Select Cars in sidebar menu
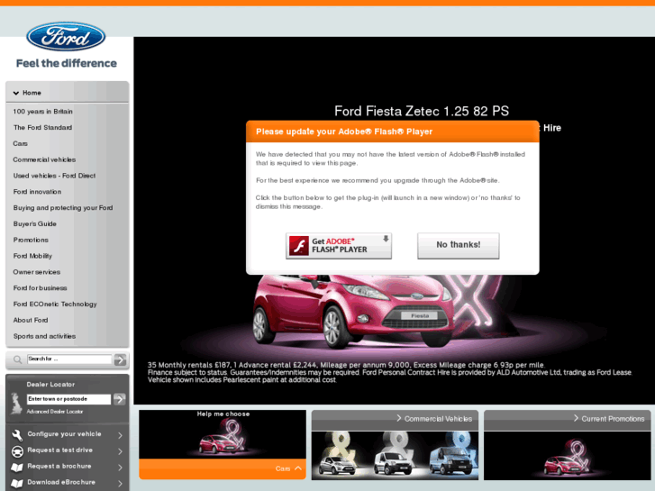This screenshot has width=655, height=491. (x=20, y=143)
